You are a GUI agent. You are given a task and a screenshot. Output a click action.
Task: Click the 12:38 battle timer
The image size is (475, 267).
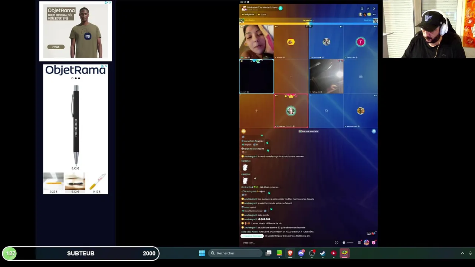[x=308, y=26]
